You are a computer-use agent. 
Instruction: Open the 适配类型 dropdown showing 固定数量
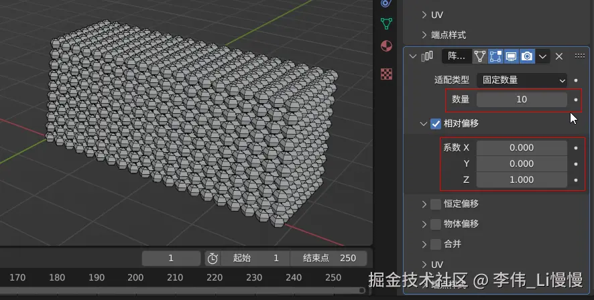[x=522, y=80]
